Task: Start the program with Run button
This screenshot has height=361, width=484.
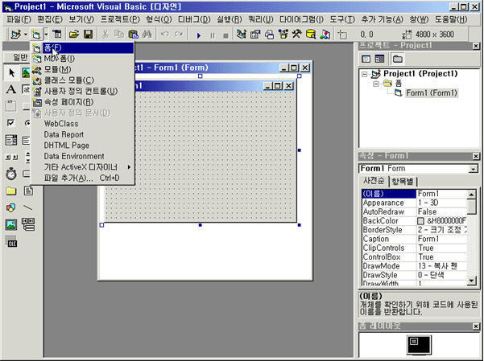Action: [x=198, y=35]
